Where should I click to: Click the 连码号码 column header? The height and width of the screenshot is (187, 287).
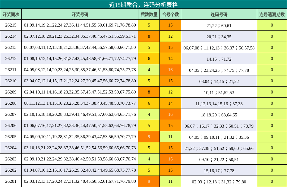pyautogui.click(x=219, y=14)
